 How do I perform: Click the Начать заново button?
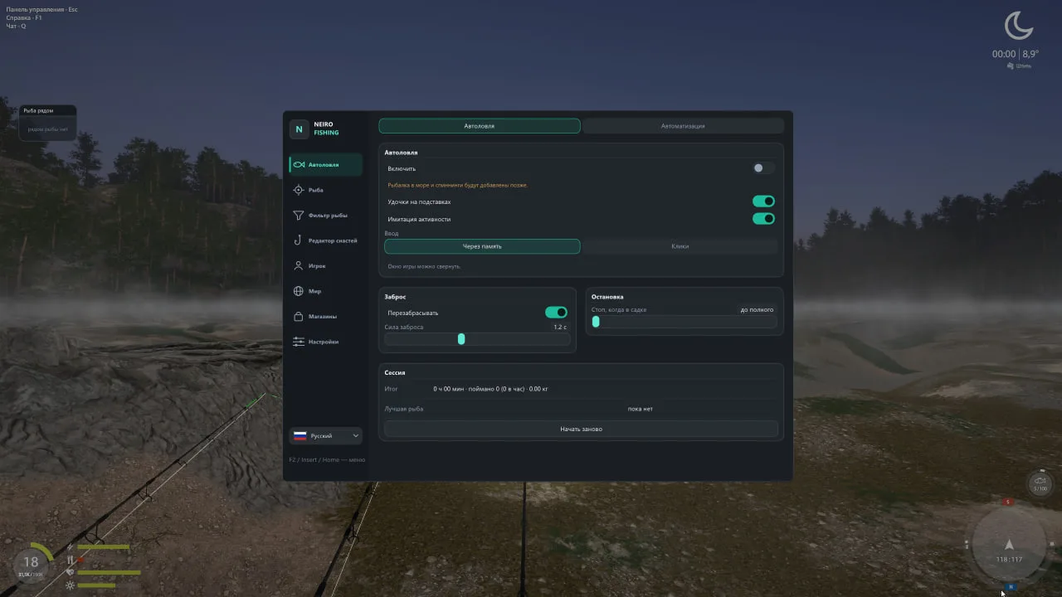pos(581,429)
